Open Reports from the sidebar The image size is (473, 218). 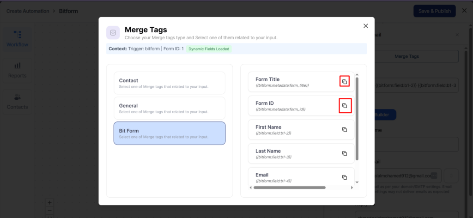click(x=17, y=70)
